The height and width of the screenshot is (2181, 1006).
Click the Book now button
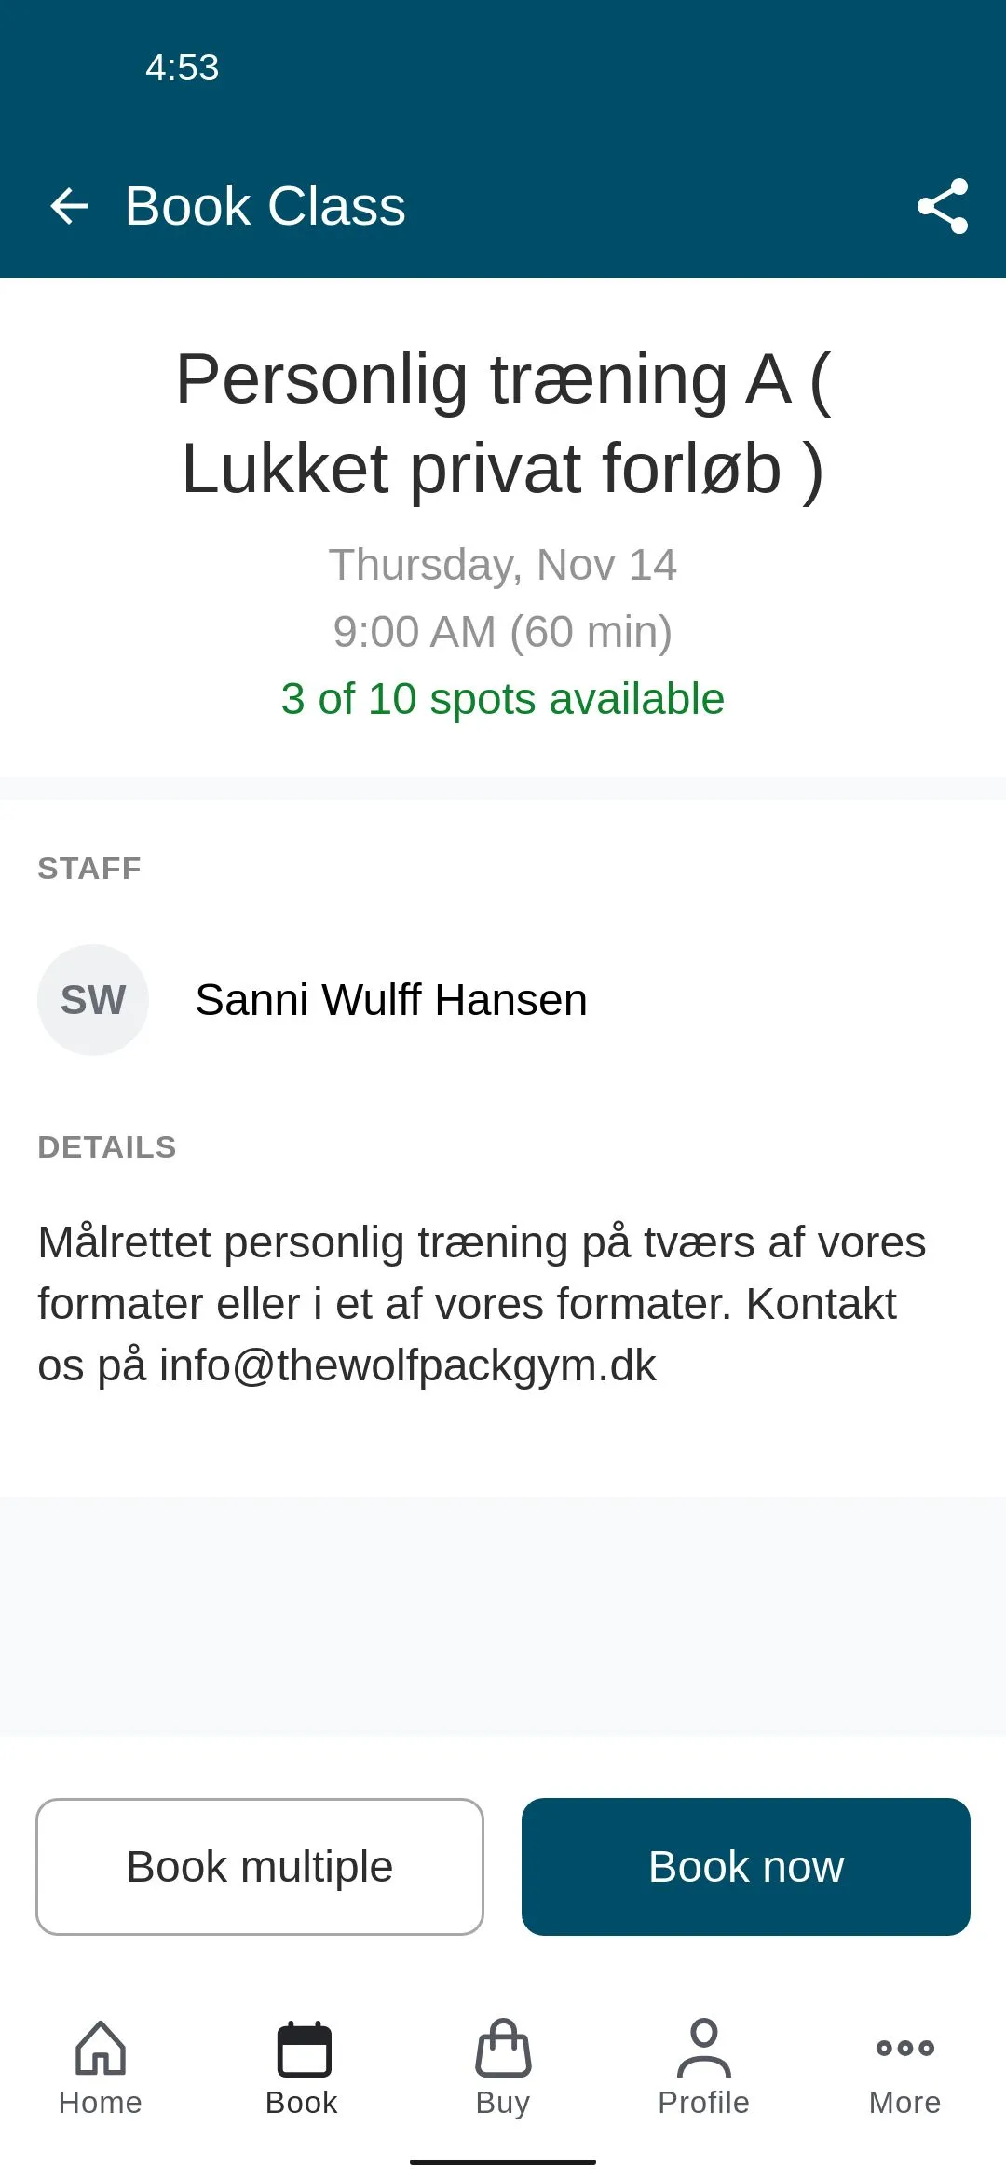tap(746, 1867)
